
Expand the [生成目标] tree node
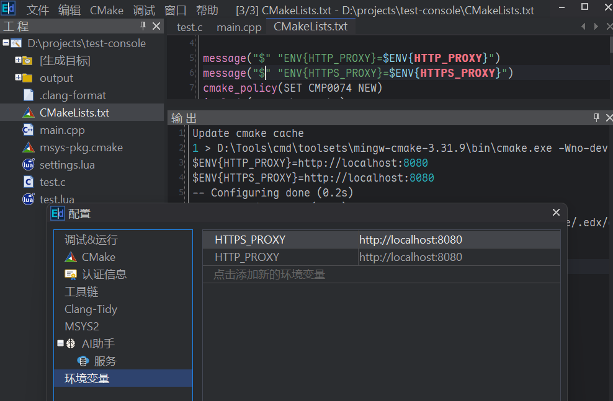pos(18,61)
